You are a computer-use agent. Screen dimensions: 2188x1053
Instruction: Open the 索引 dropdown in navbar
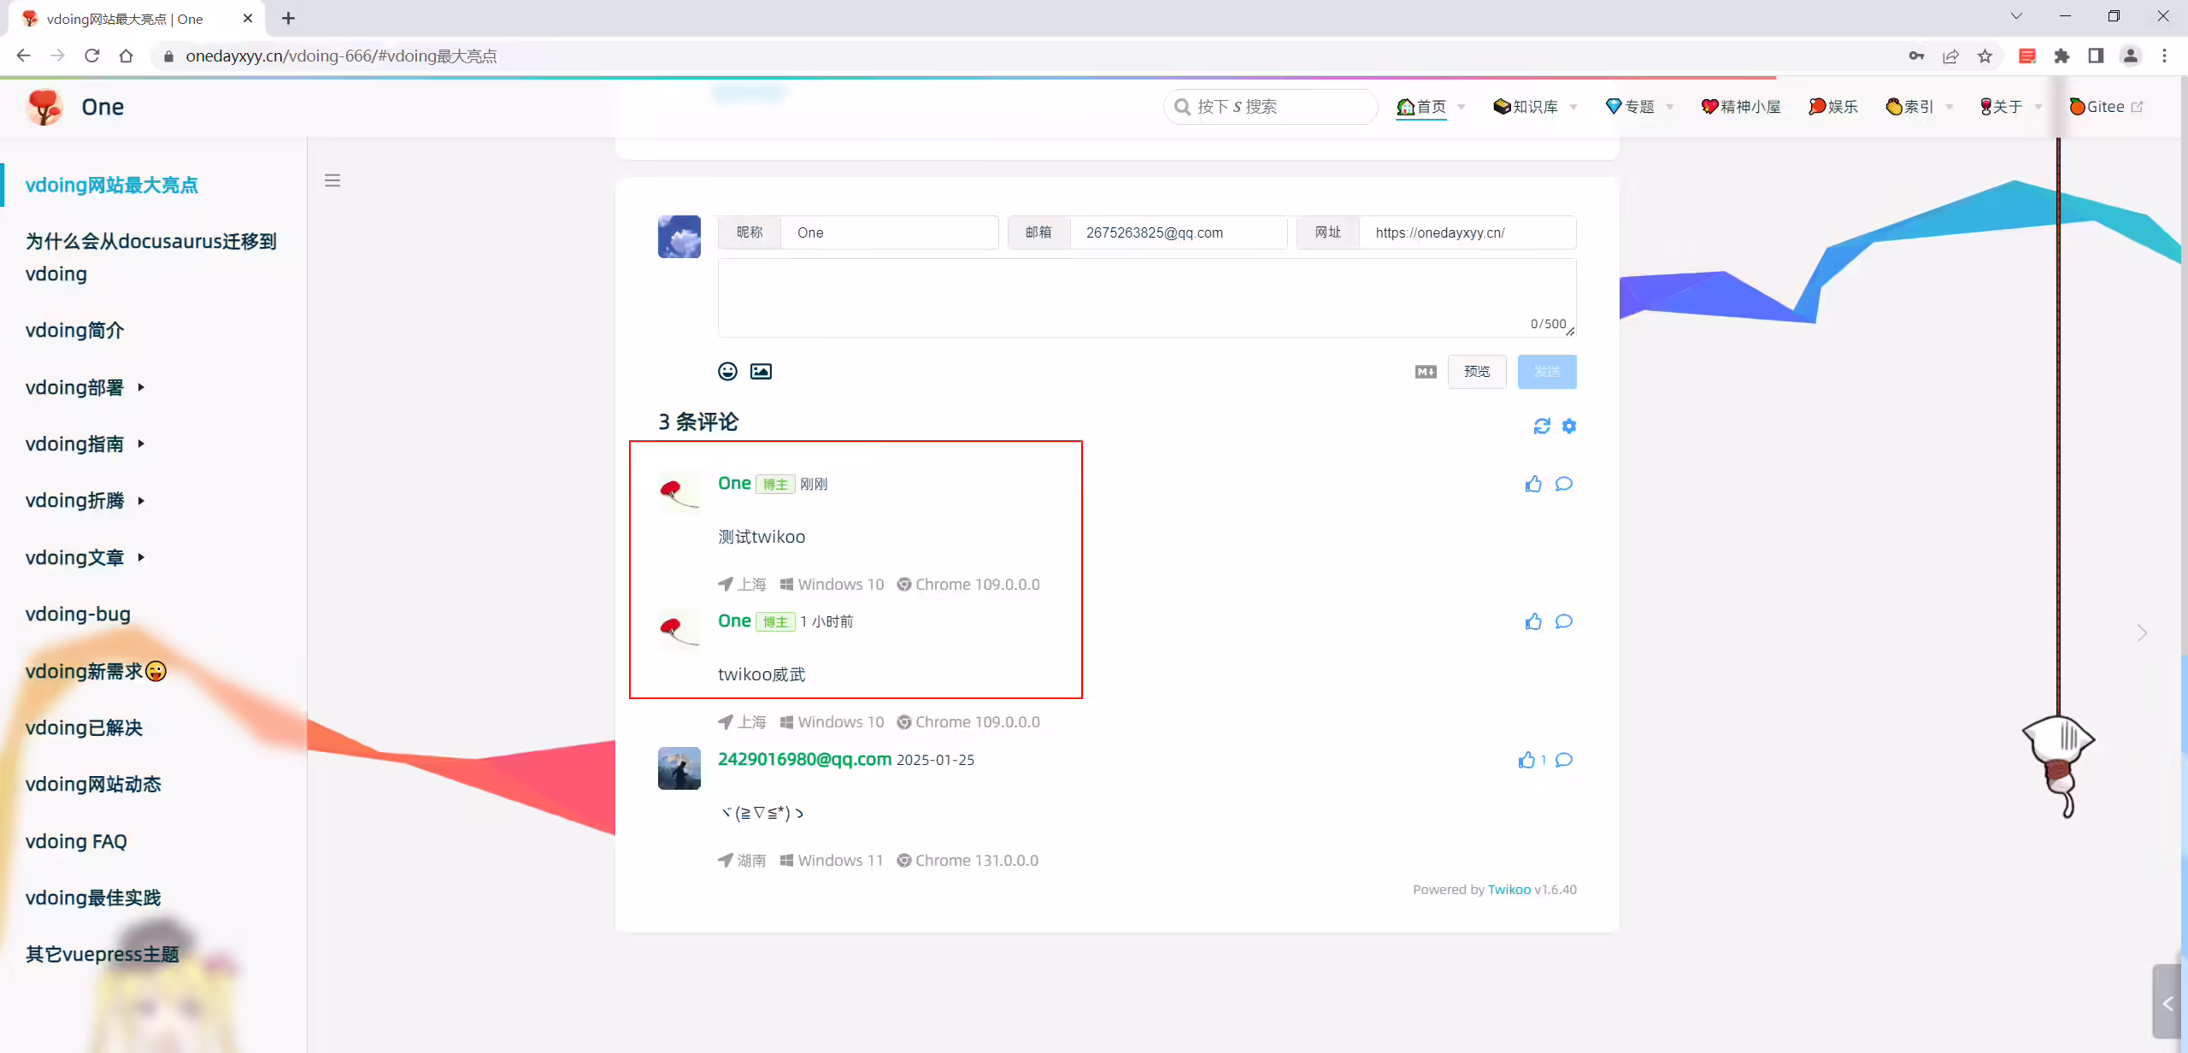tap(1920, 107)
